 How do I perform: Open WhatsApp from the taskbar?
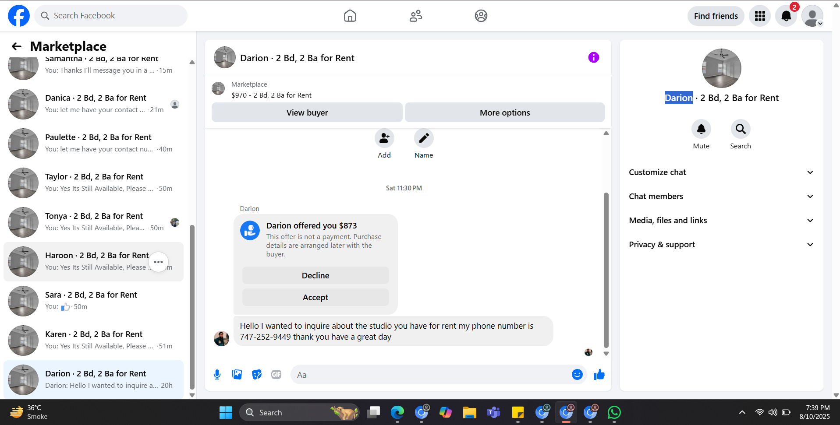click(614, 412)
